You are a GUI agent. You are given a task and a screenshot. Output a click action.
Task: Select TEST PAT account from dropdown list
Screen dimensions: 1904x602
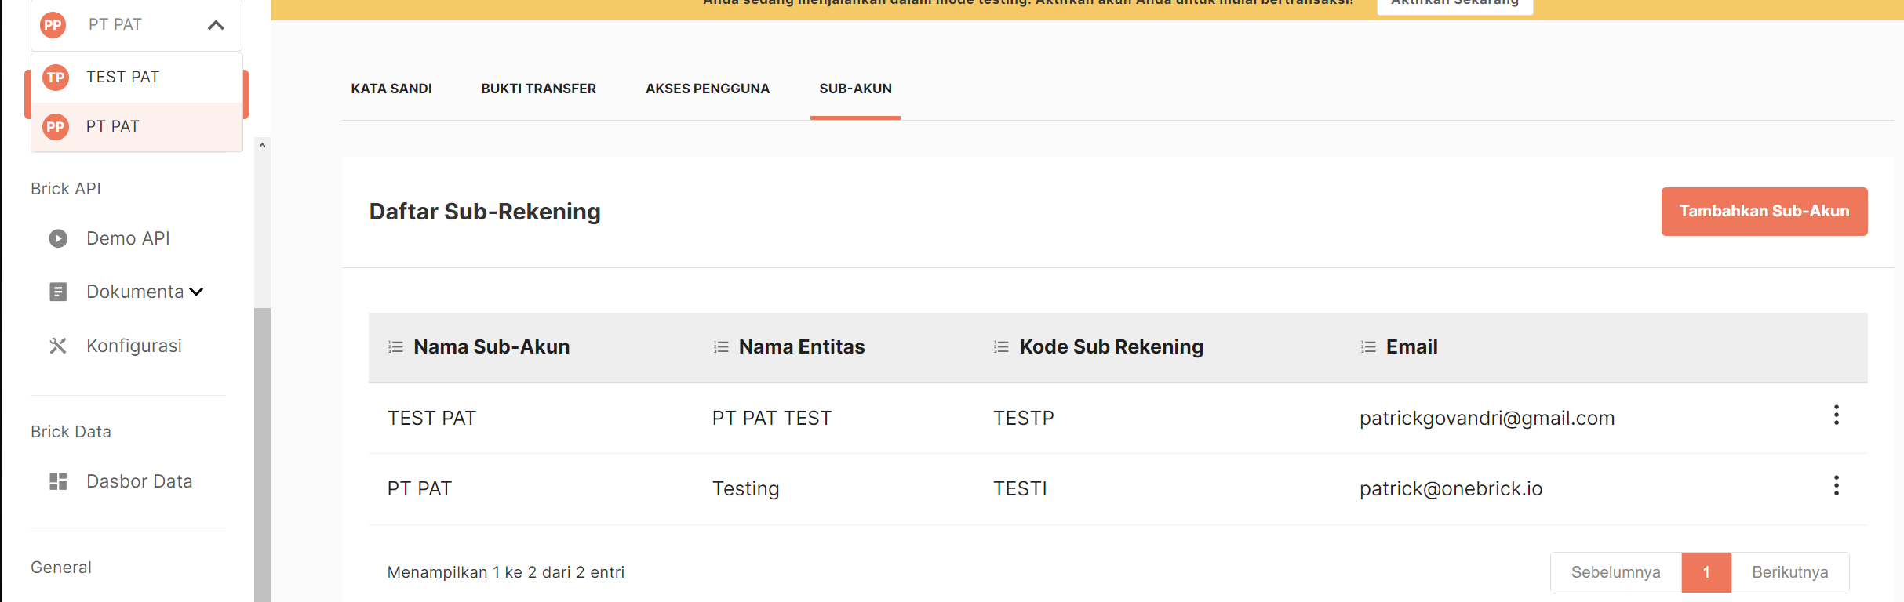point(123,78)
